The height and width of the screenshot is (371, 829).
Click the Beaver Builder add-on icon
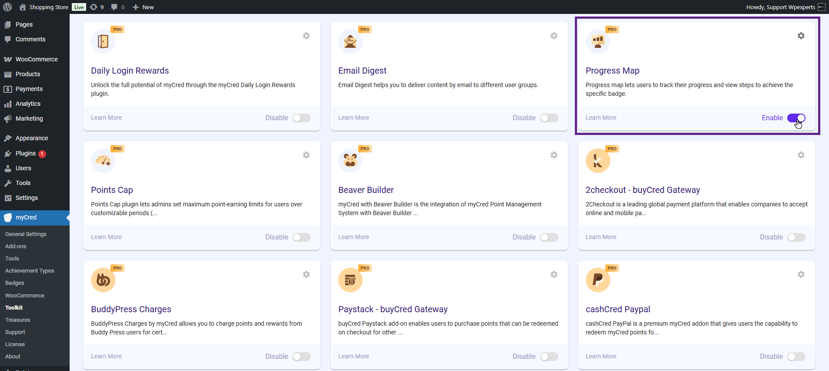[350, 161]
